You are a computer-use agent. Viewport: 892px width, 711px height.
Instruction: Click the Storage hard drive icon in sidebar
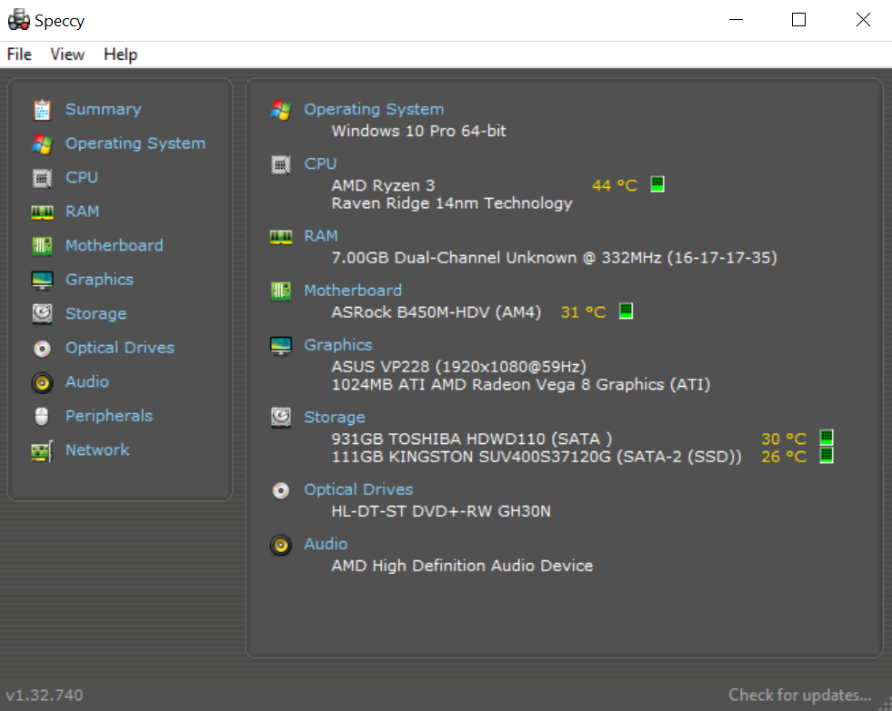pos(42,313)
